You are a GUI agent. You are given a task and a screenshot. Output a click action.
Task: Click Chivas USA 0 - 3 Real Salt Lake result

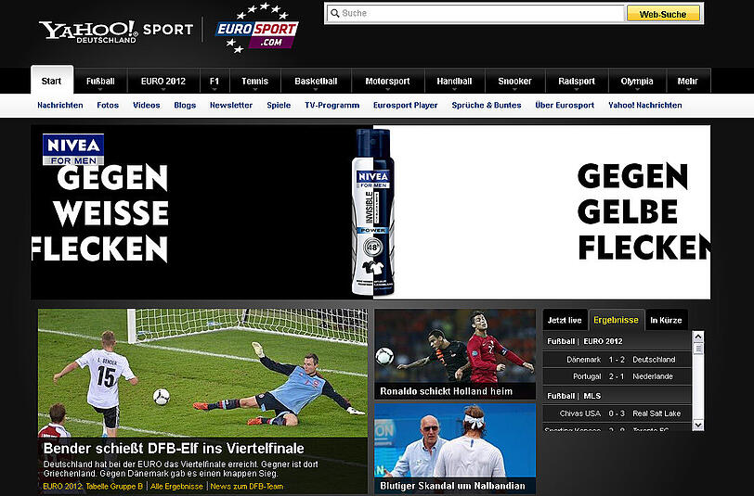click(x=617, y=413)
